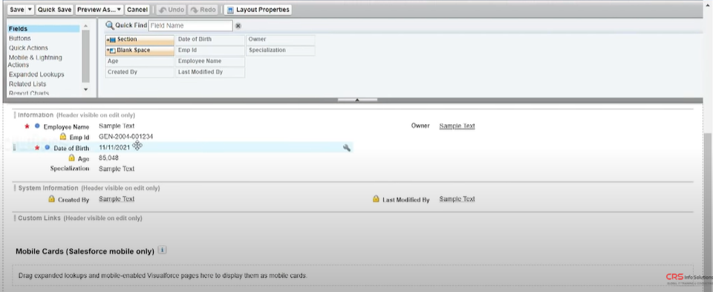Open the Save dropdown arrow
Viewport: 713px width, 292px height.
click(x=30, y=10)
